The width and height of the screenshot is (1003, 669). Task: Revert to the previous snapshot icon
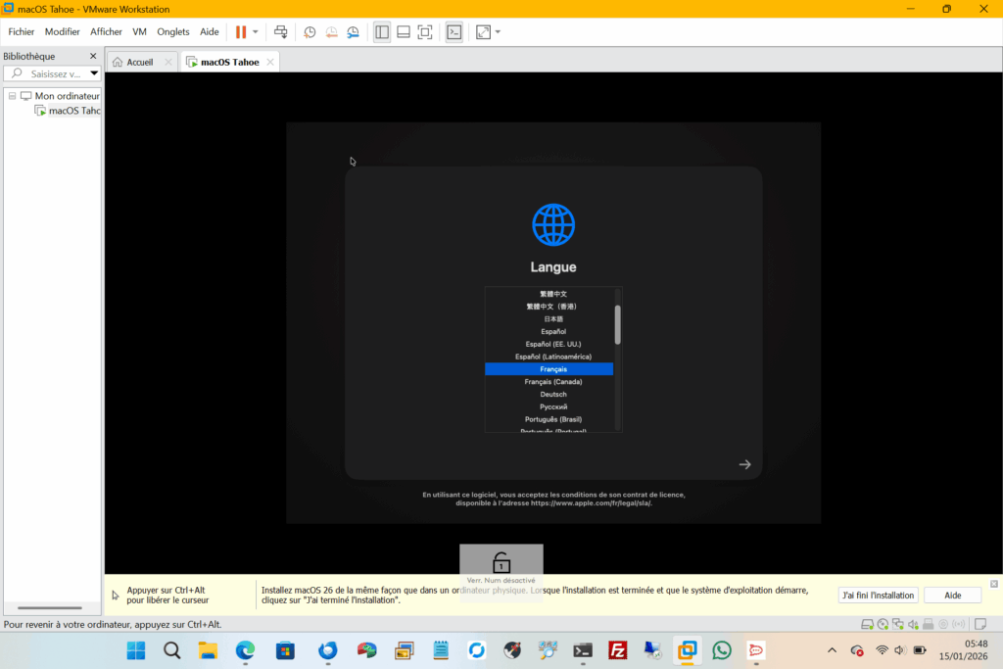coord(331,31)
